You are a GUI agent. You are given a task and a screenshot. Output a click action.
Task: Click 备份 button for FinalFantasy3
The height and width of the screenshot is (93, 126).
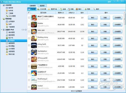point(93,80)
